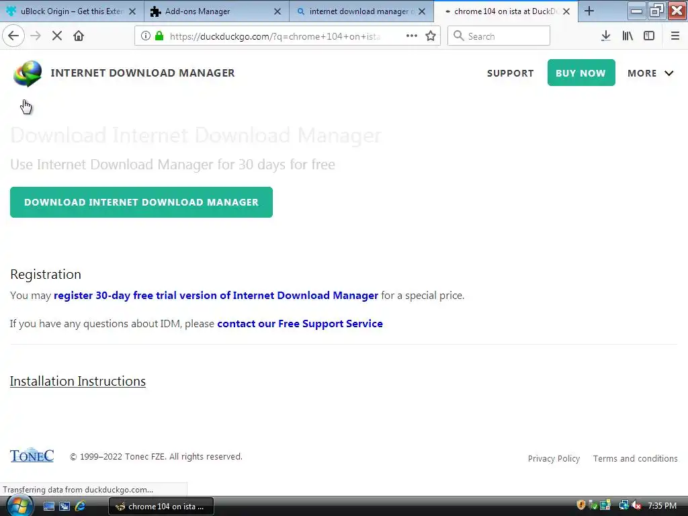Stop loading the page
Viewport: 688px width, 516px height.
pyautogui.click(x=57, y=36)
